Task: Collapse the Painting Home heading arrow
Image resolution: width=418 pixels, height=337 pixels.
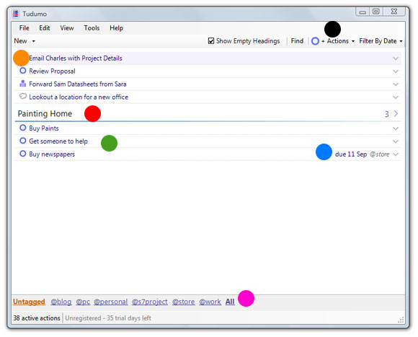Action: [x=396, y=114]
